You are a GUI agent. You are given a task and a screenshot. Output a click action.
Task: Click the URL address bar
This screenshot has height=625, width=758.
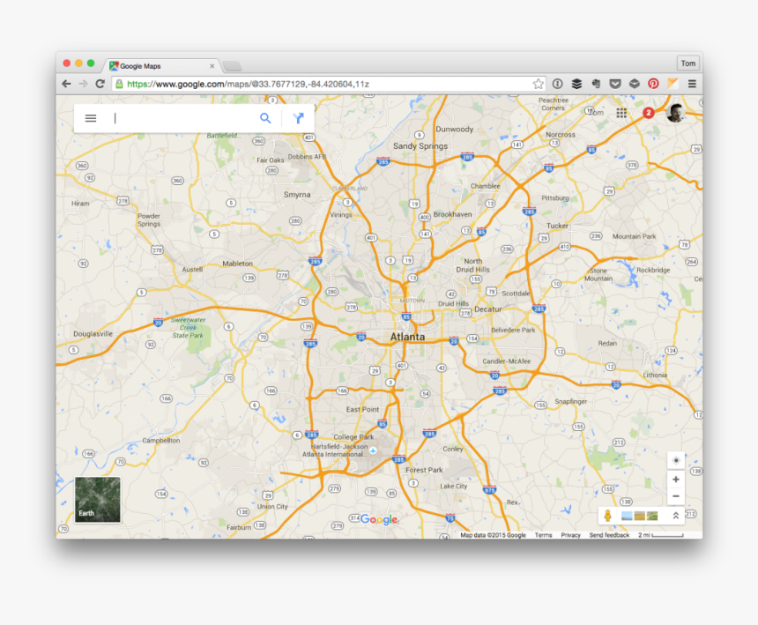tap(329, 84)
